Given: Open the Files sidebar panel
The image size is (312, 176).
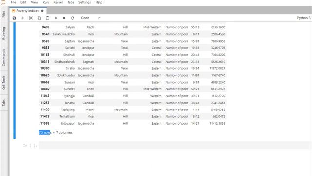Looking at the screenshot, I should click(4, 14).
